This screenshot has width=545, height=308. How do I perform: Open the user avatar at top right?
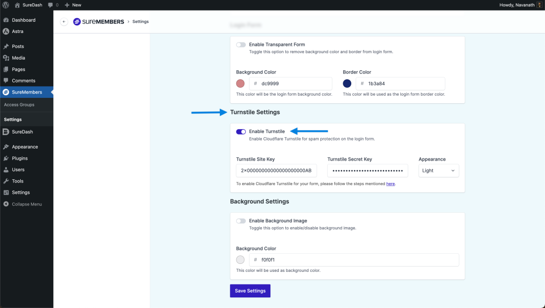coord(540,5)
